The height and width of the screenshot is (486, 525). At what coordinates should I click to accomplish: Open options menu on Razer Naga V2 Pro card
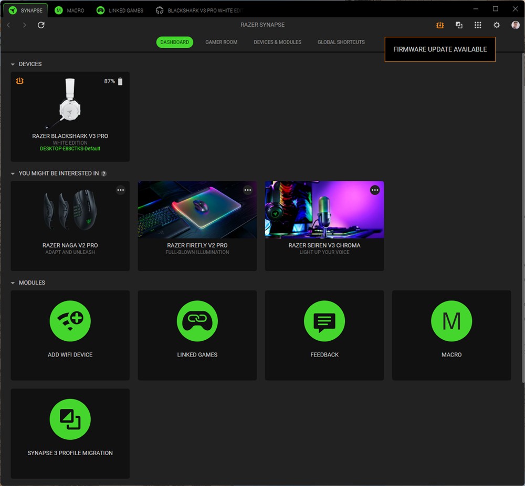(121, 190)
